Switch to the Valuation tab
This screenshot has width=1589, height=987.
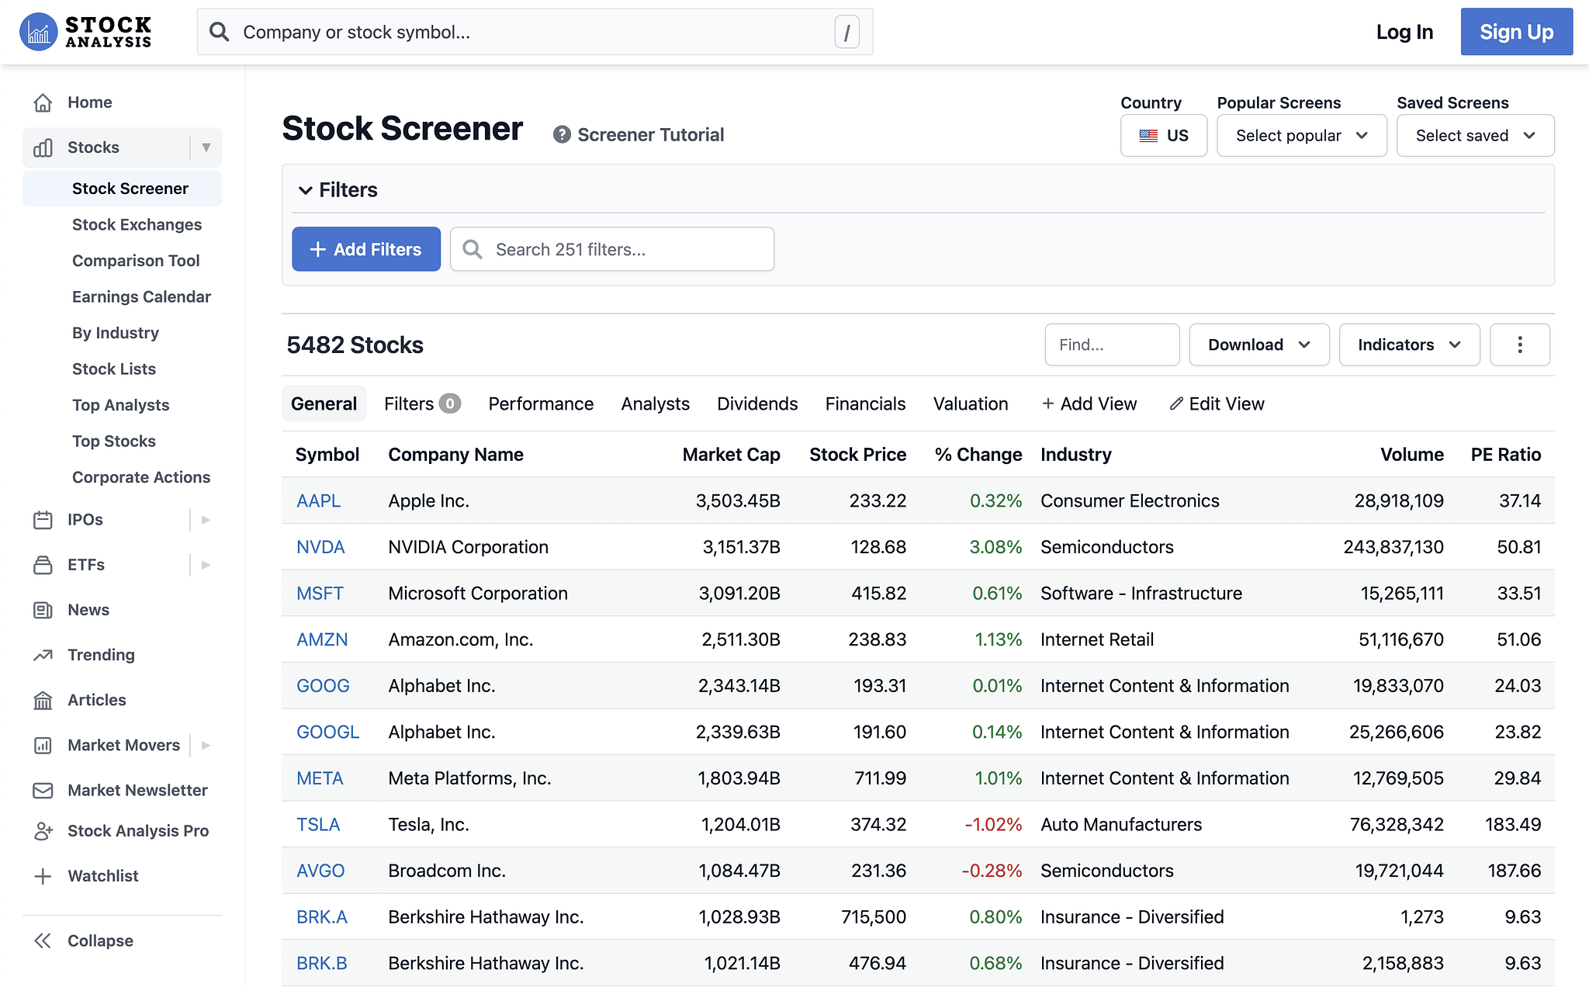pos(971,403)
